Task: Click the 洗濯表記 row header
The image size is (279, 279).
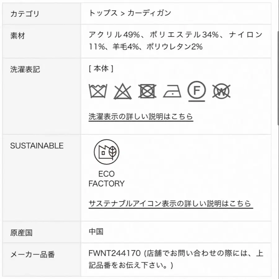Action: point(25,69)
